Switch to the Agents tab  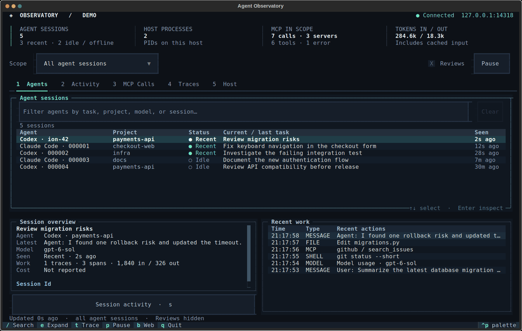coord(32,84)
